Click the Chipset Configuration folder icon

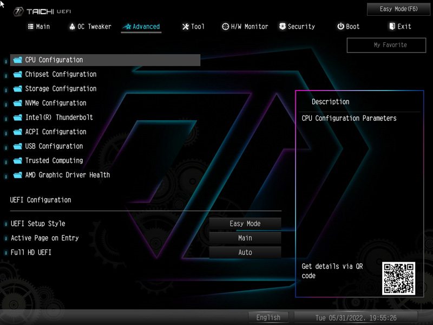(18, 74)
